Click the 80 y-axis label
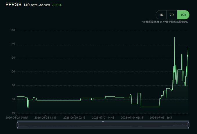The image size is (197, 134). click(x=13, y=85)
